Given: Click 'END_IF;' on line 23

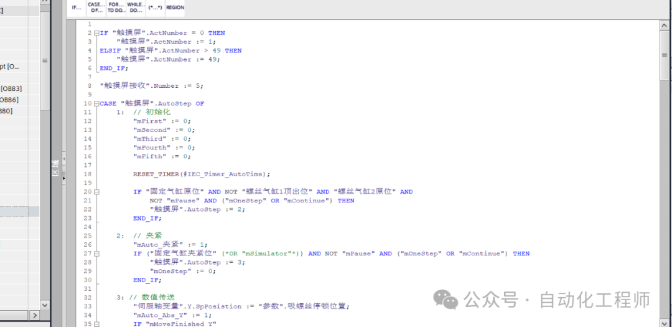Looking at the screenshot, I should [147, 219].
